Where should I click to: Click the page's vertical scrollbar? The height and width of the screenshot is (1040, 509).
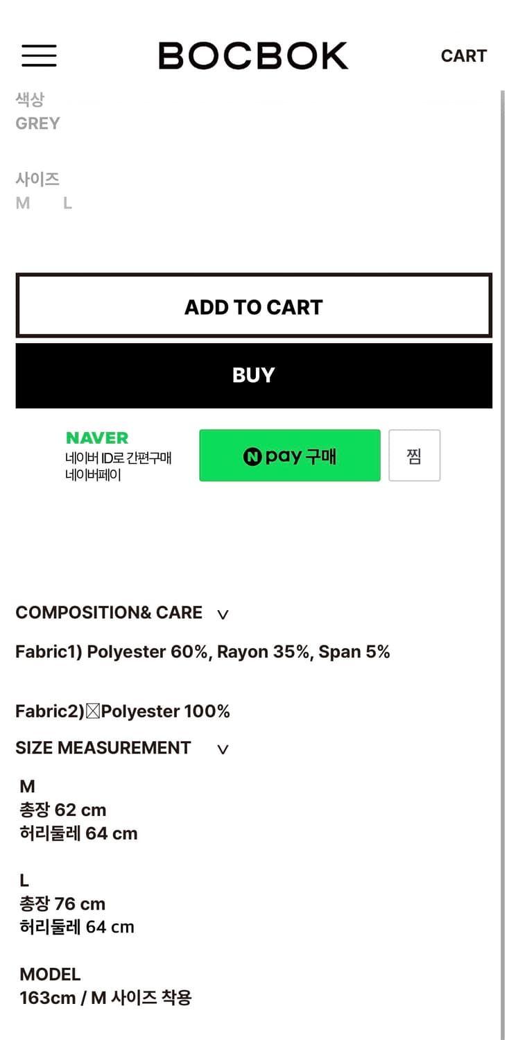(x=503, y=555)
